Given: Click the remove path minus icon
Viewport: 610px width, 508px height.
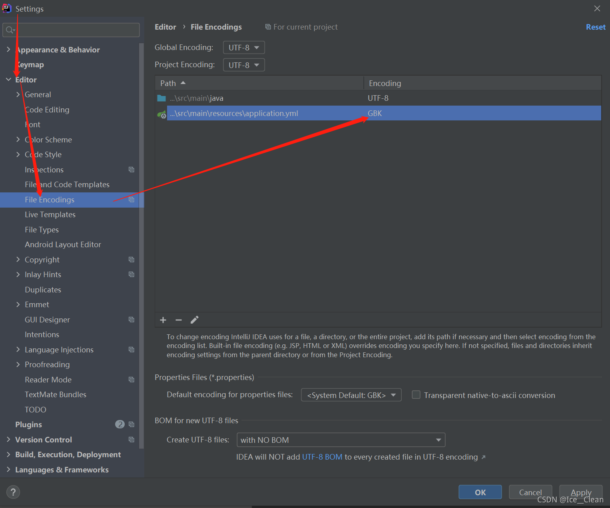Looking at the screenshot, I should (x=179, y=320).
